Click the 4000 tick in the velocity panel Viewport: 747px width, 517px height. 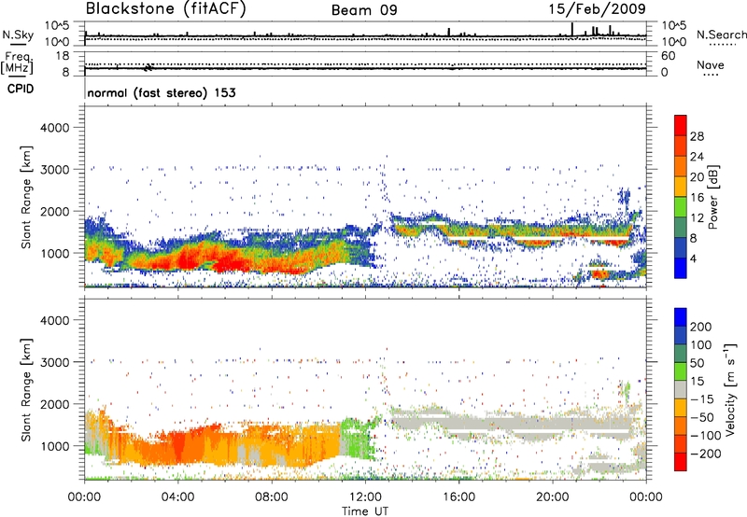coord(54,320)
